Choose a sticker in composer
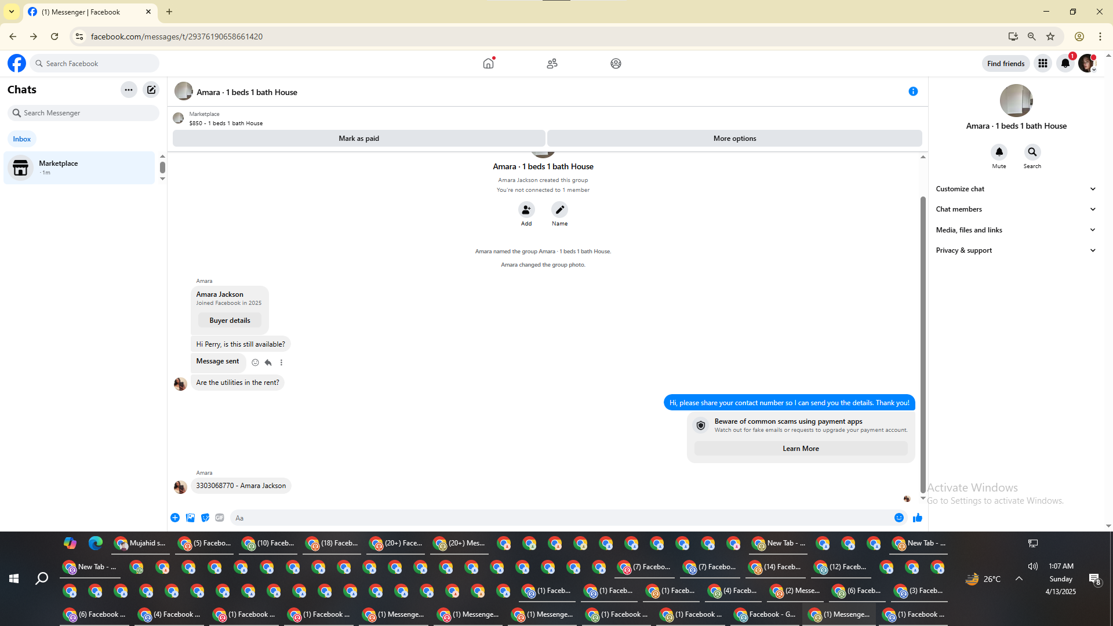This screenshot has height=626, width=1113. 205,518
